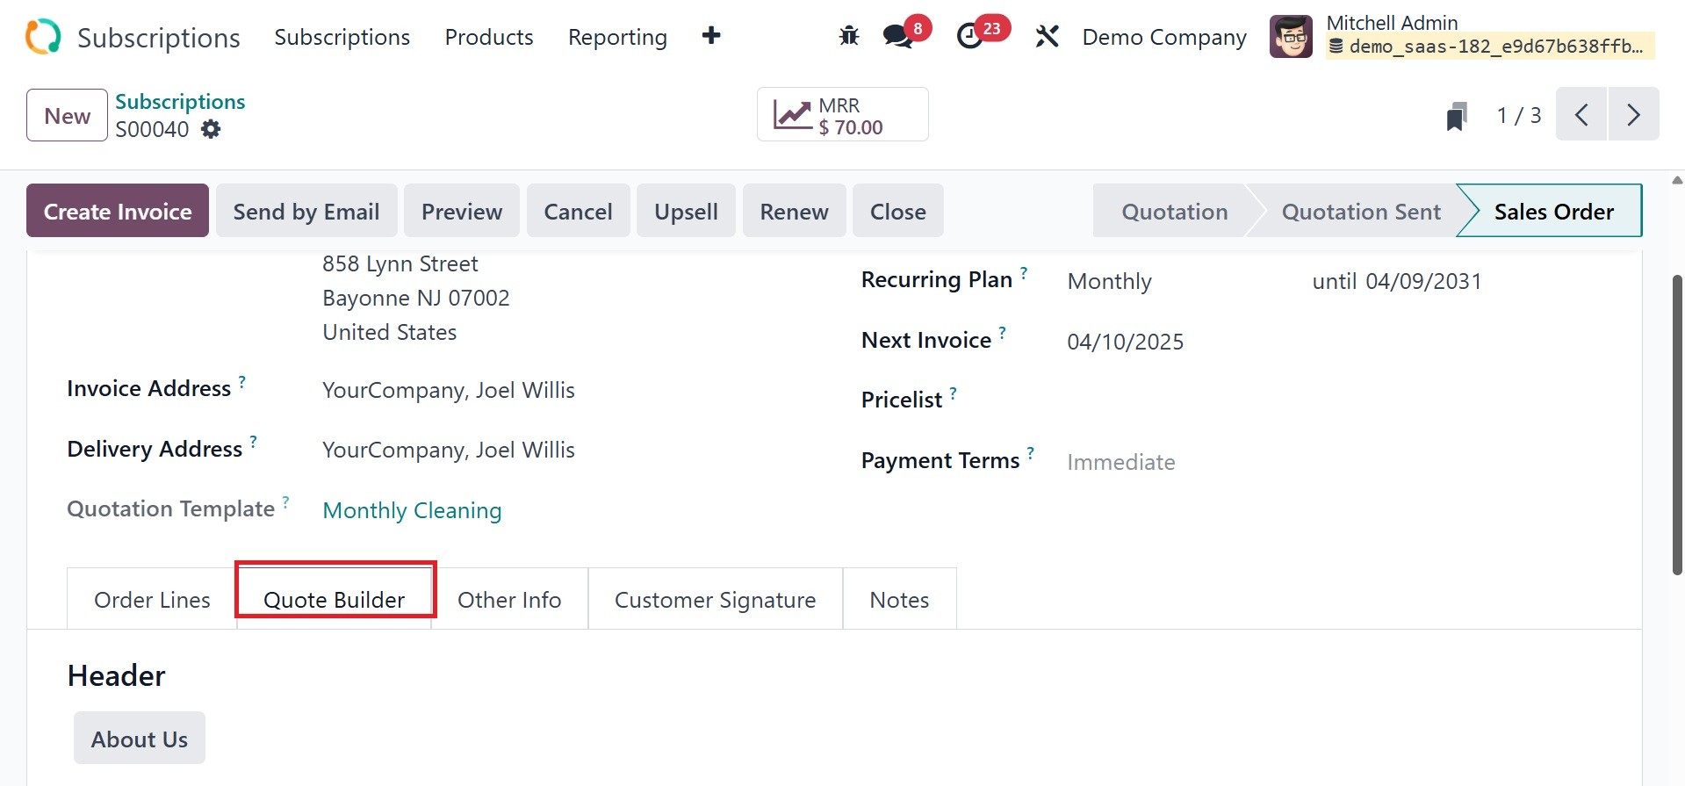Click the Create Invoice button
The image size is (1685, 786).
pyautogui.click(x=118, y=211)
